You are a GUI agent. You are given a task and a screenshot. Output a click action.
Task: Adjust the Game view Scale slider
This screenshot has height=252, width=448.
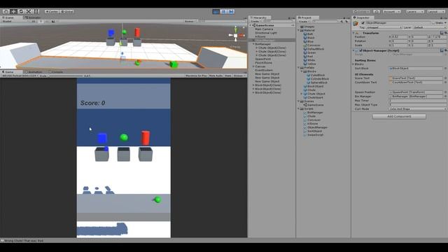tap(65, 76)
